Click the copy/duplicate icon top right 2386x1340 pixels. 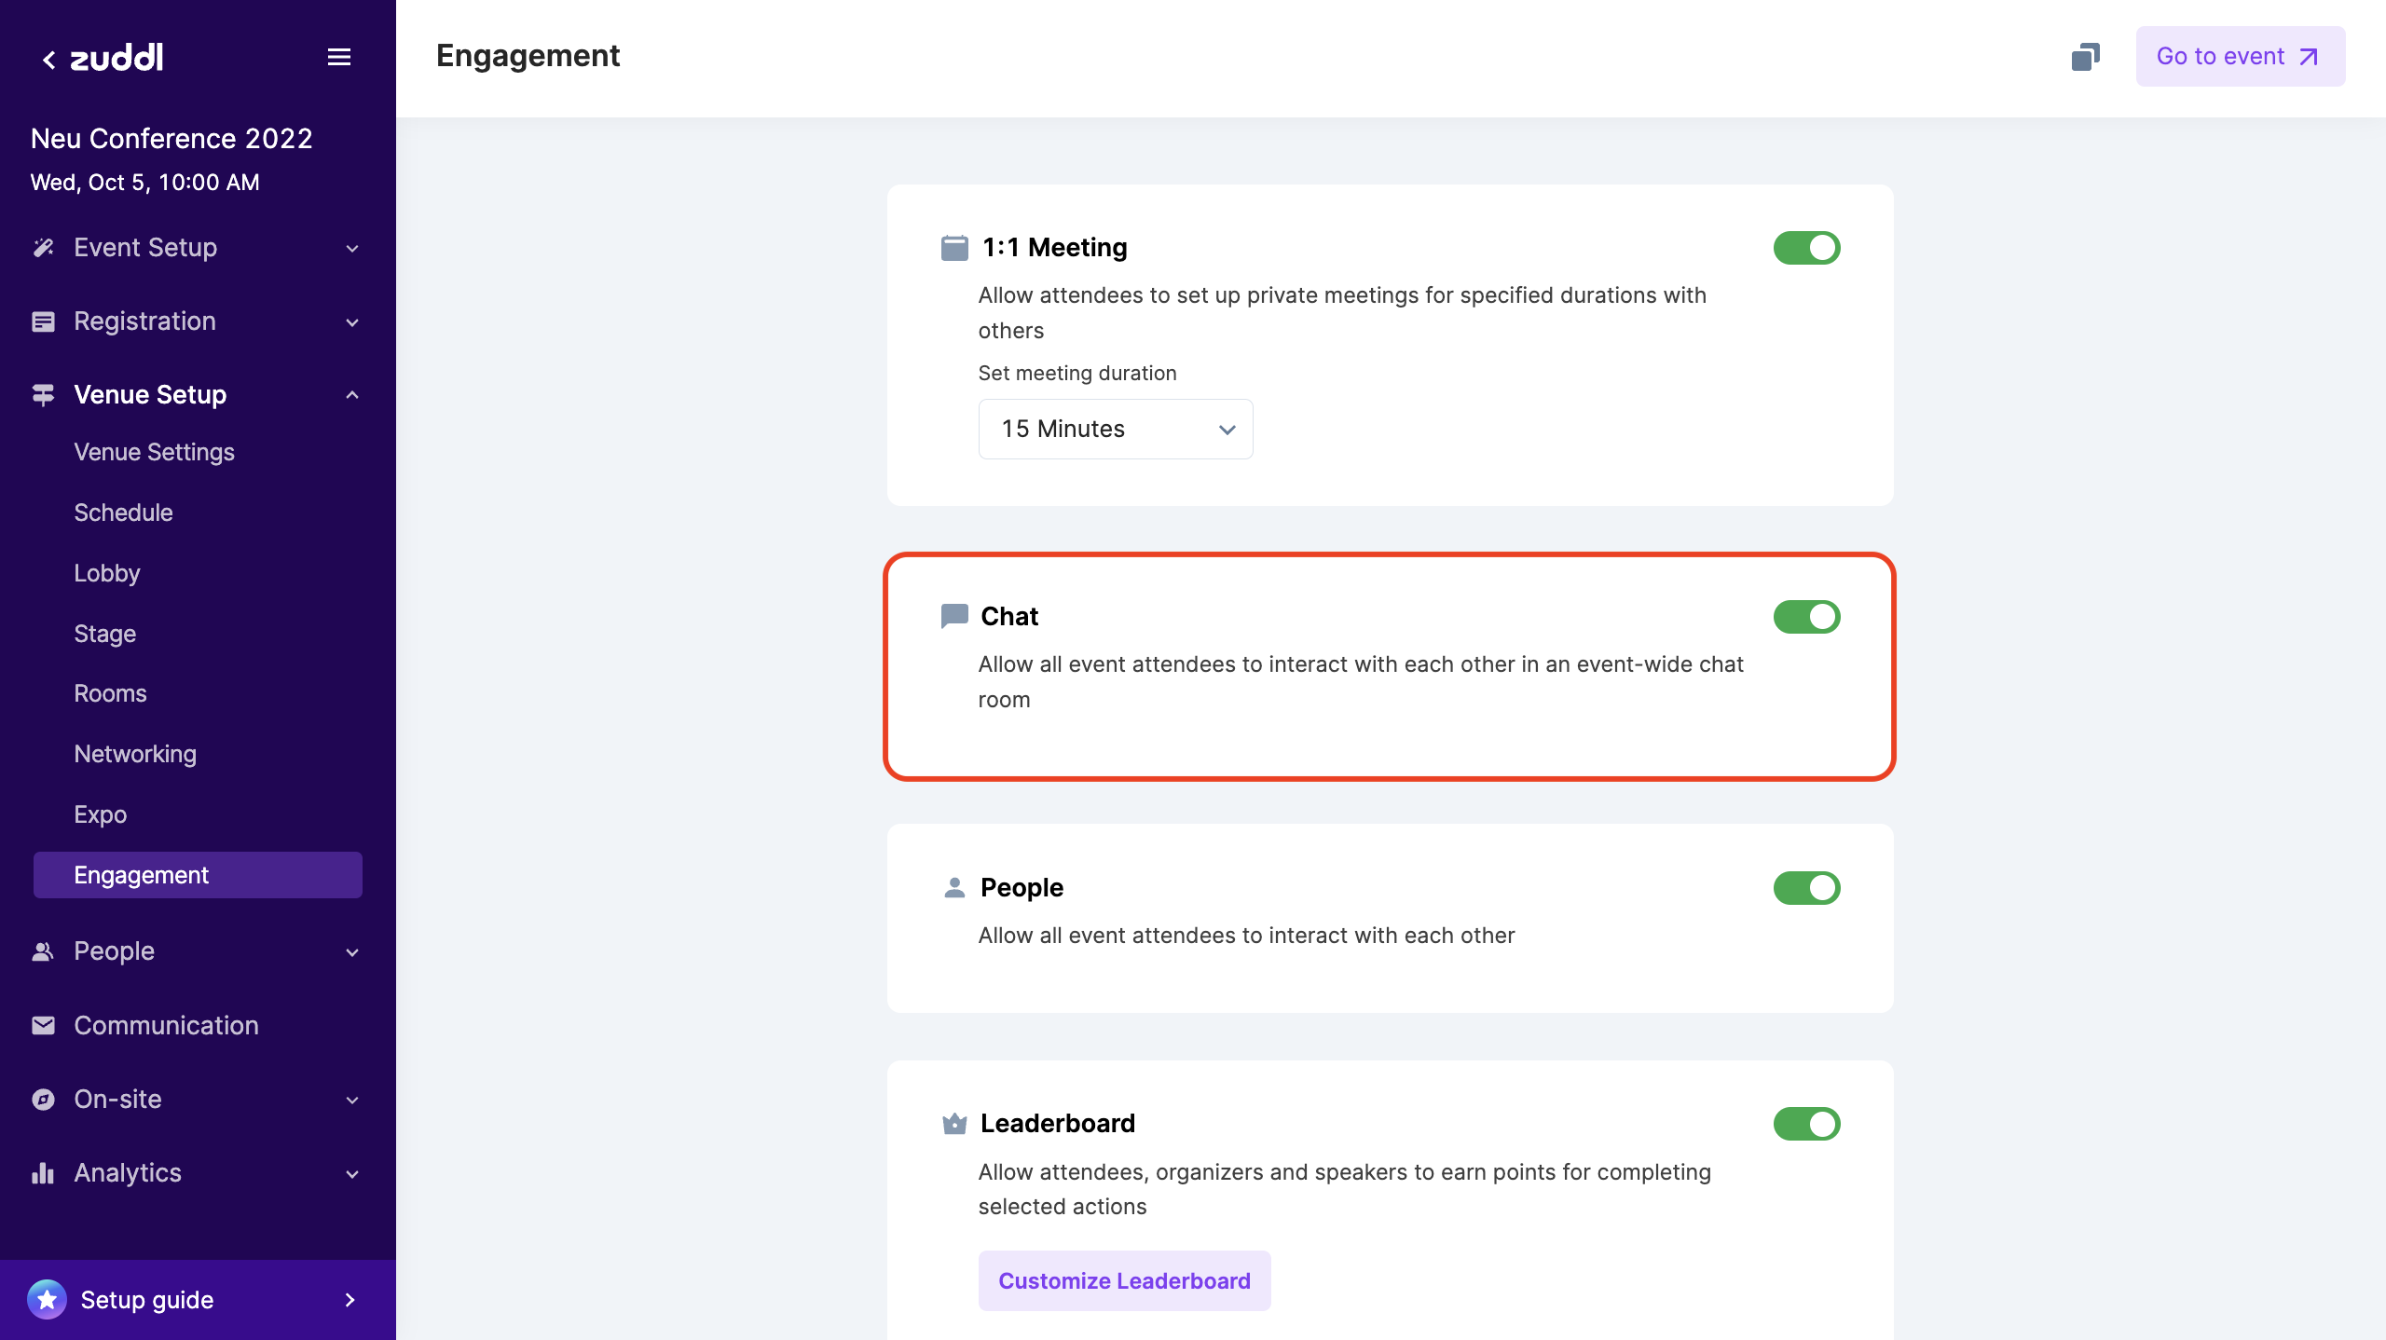point(2086,56)
